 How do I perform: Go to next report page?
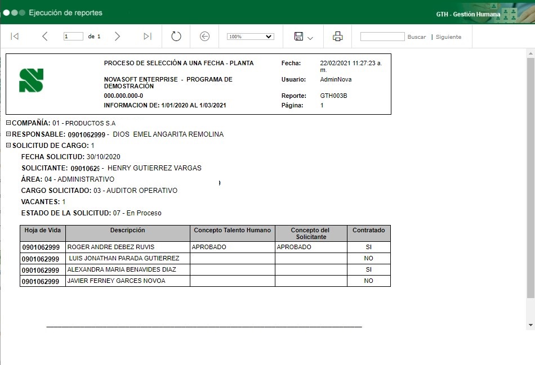pyautogui.click(x=117, y=37)
